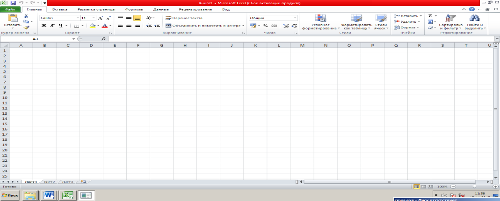The height and width of the screenshot is (201, 500).
Task: Switch to the Данные tab
Action: coord(161,9)
